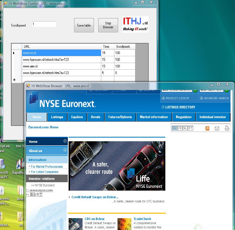Image resolution: width=235 pixels, height=230 pixels.
Task: Click the PRODUCT LOOKUP link
Action: (176, 98)
